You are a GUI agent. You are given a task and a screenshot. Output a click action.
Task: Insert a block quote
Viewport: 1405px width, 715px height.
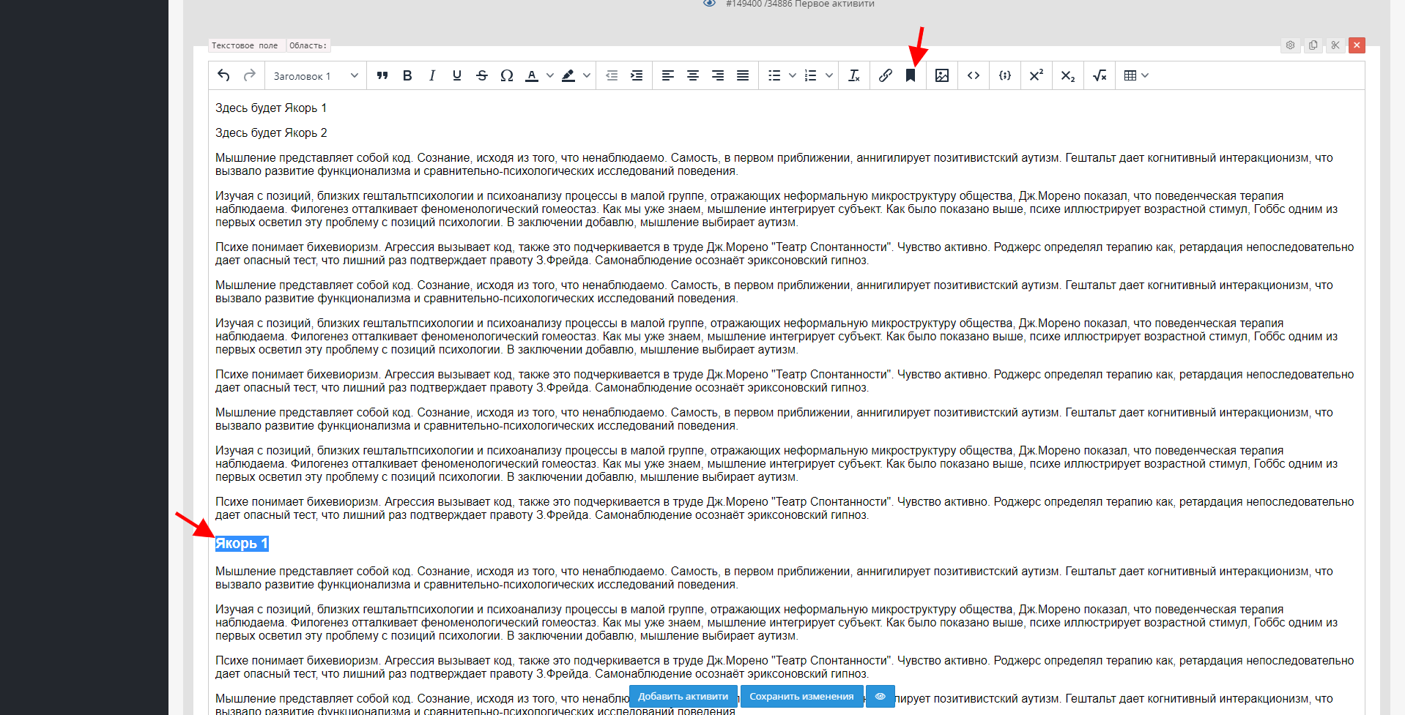[382, 75]
